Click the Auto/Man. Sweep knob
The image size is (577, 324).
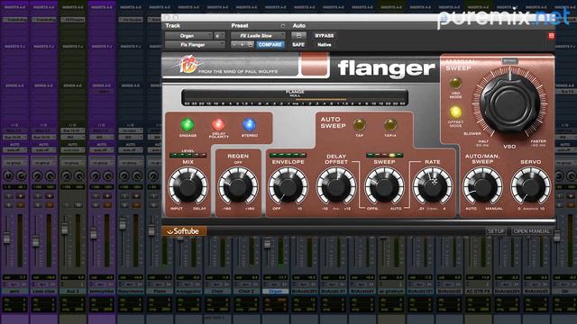click(x=482, y=186)
